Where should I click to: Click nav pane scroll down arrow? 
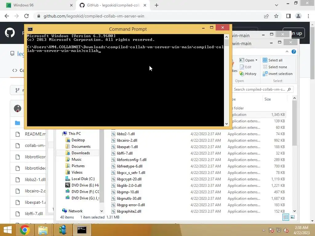102,211
